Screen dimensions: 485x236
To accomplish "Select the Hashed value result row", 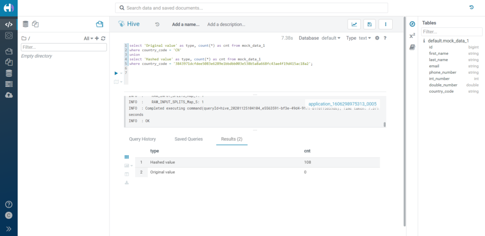I will (257, 162).
